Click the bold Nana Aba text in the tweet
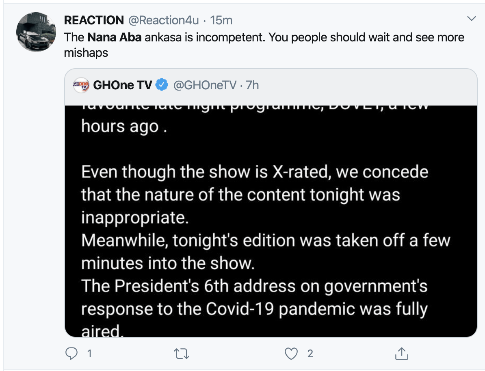This screenshot has width=485, height=371. 115,37
